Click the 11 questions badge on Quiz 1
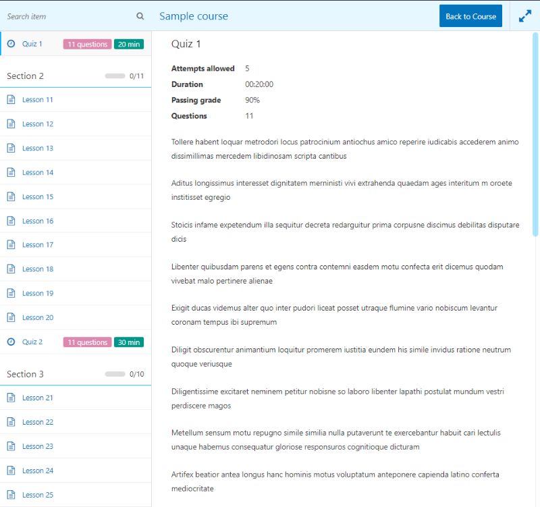The width and height of the screenshot is (540, 507). click(88, 44)
